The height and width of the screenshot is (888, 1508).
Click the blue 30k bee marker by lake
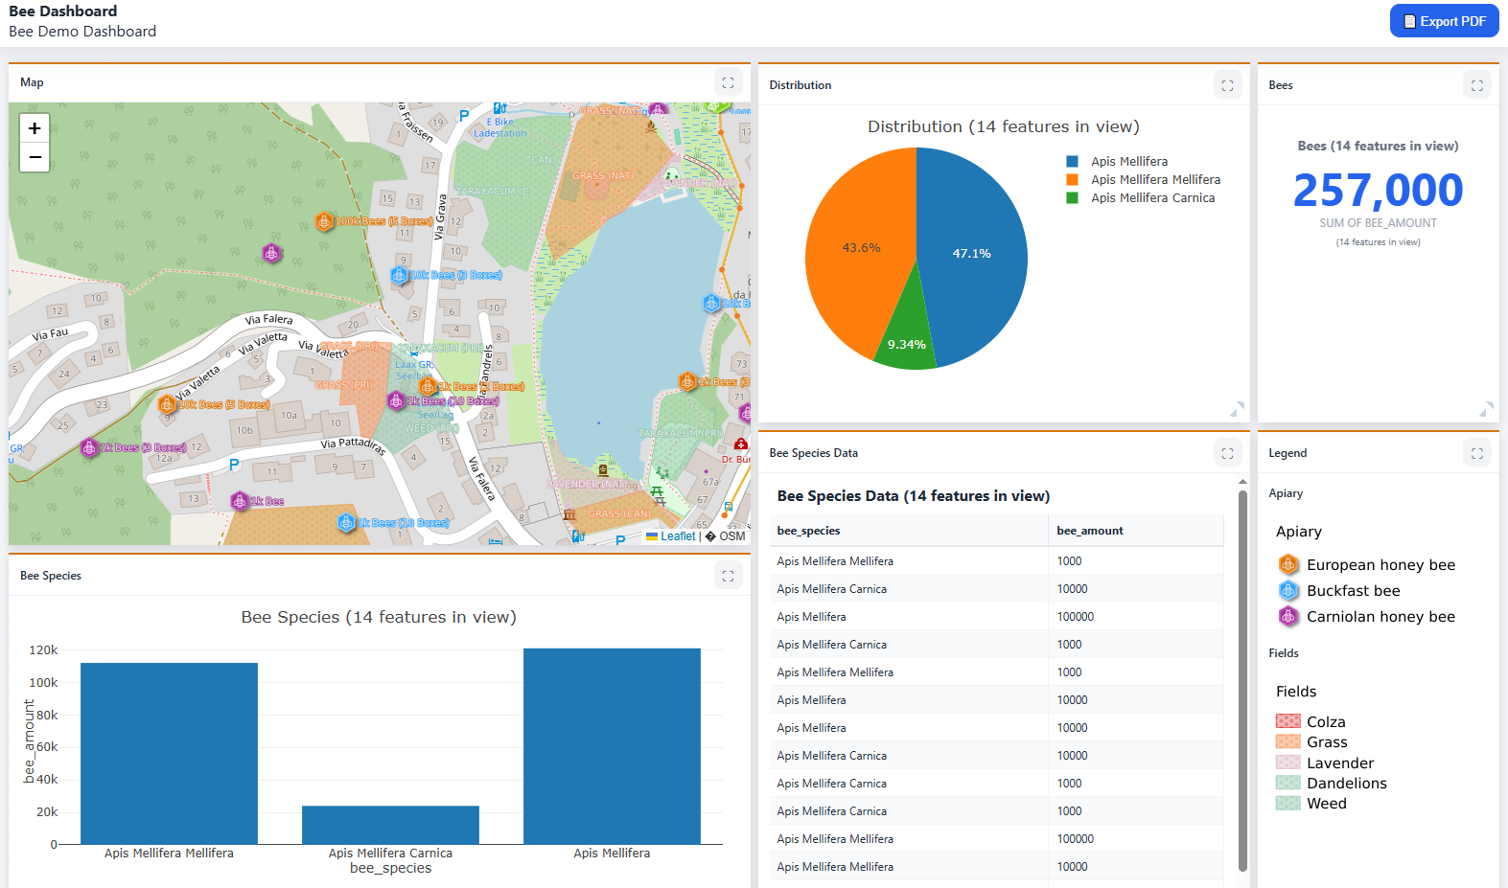click(x=711, y=304)
